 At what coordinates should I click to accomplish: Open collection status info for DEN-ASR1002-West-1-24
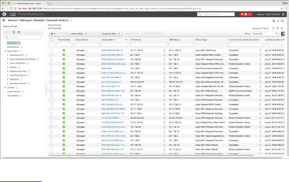point(260,91)
